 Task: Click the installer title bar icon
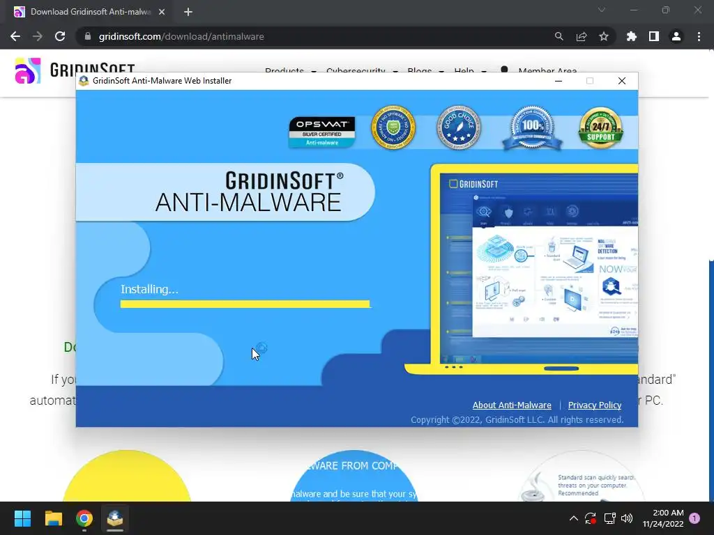tap(84, 81)
